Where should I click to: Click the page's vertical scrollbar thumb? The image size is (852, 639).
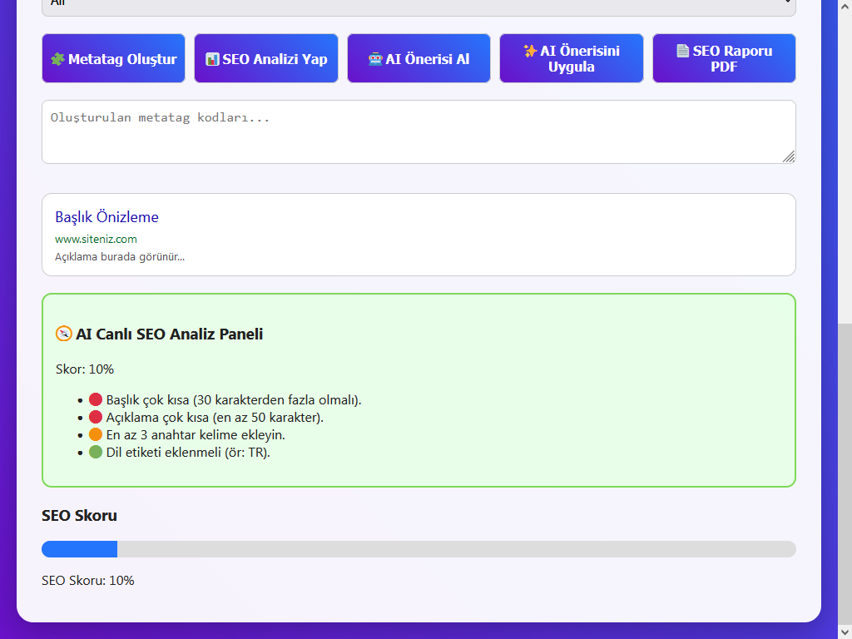(845, 474)
